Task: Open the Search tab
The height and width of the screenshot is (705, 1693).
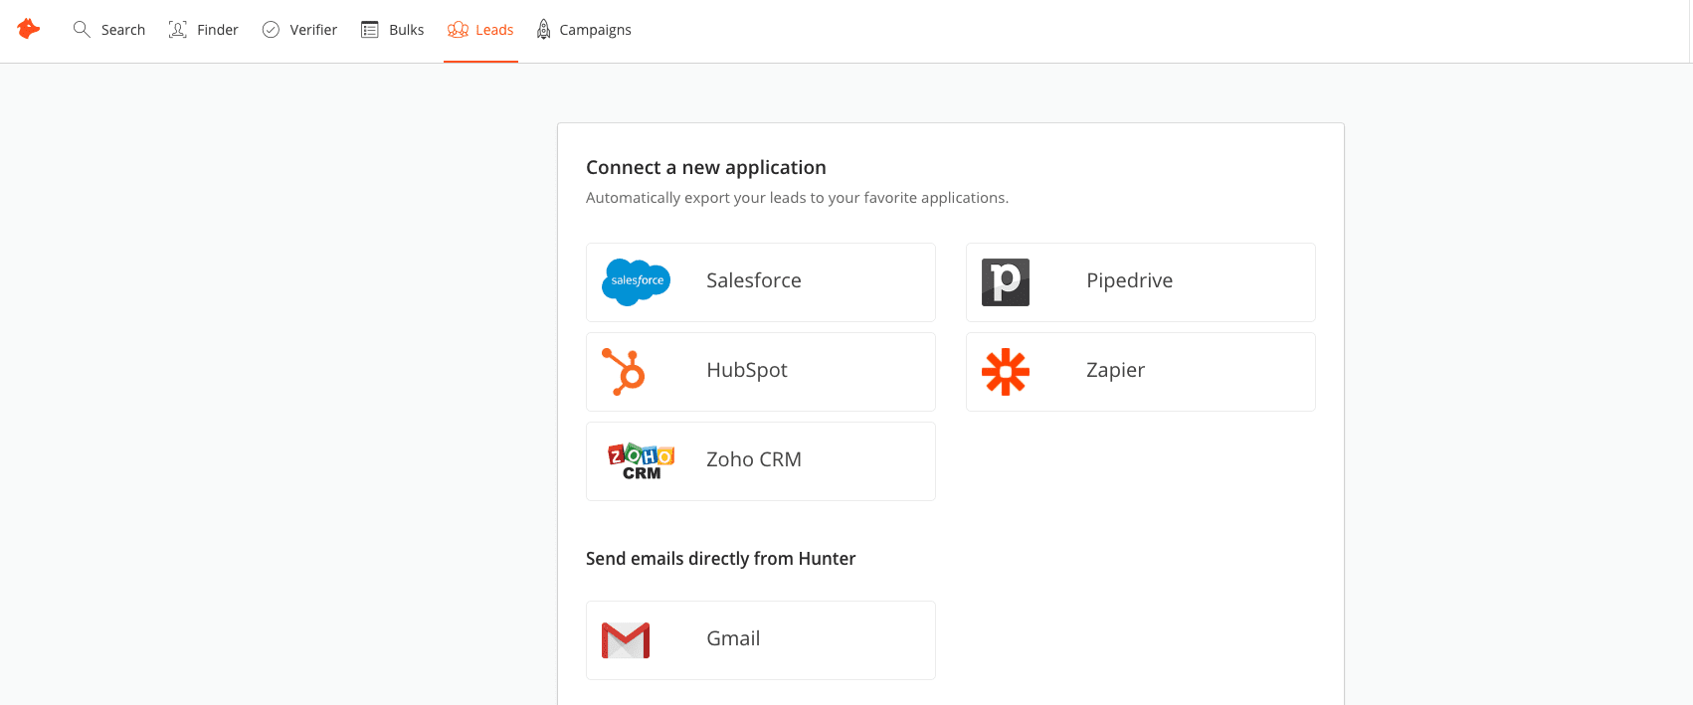Action: pos(109,30)
